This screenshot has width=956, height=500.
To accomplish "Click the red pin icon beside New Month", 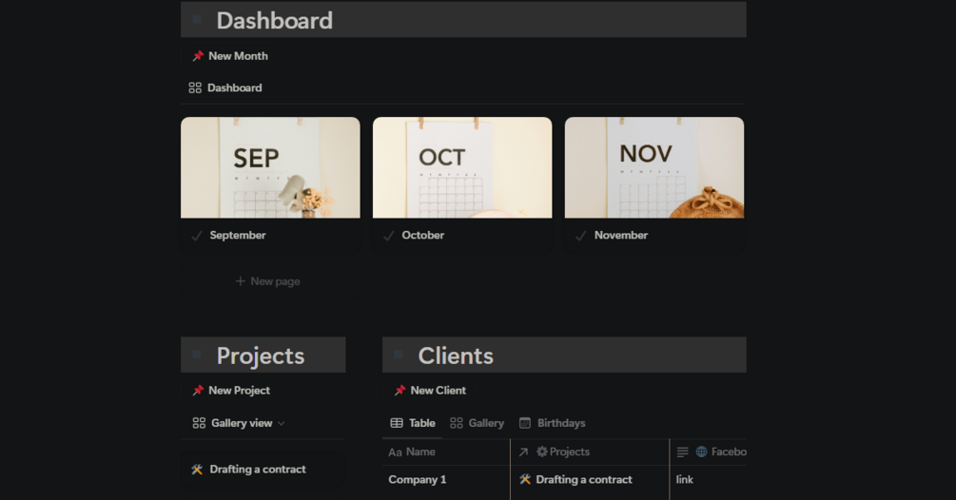I will 198,56.
